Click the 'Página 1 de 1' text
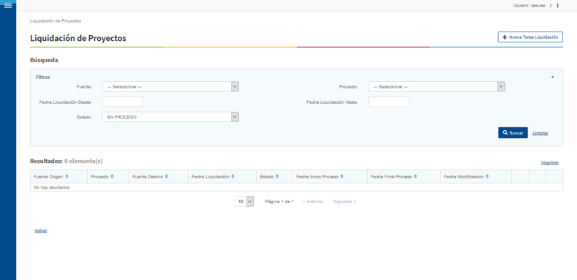The height and width of the screenshot is (280, 577). tap(279, 202)
